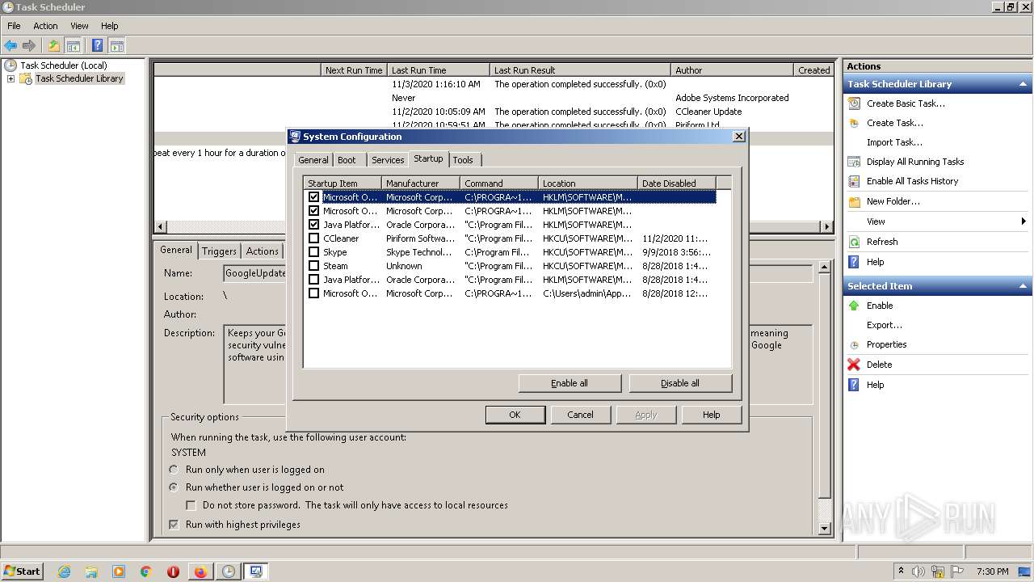Open Actions tab in Task Scheduler details
The width and height of the screenshot is (1034, 582).
click(x=263, y=251)
